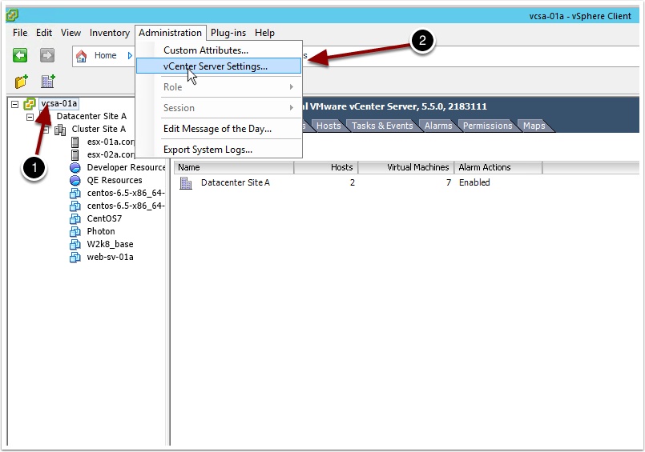Switch to the Tasks & Events tab
Image resolution: width=645 pixels, height=452 pixels.
[382, 126]
